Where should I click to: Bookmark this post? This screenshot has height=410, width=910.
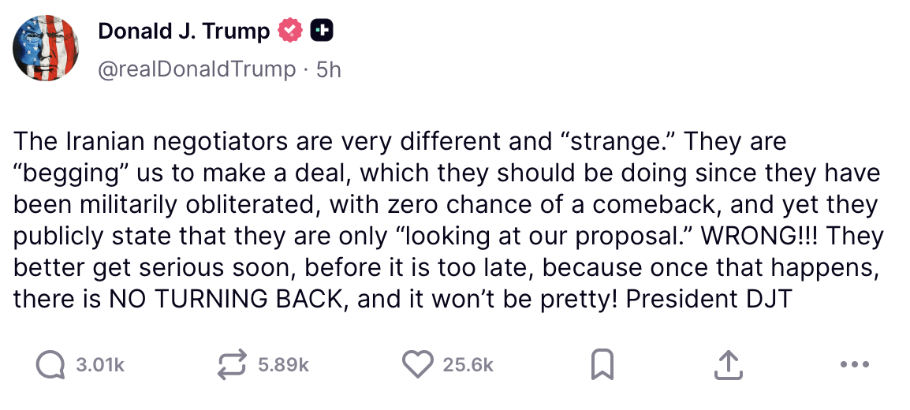point(602,364)
